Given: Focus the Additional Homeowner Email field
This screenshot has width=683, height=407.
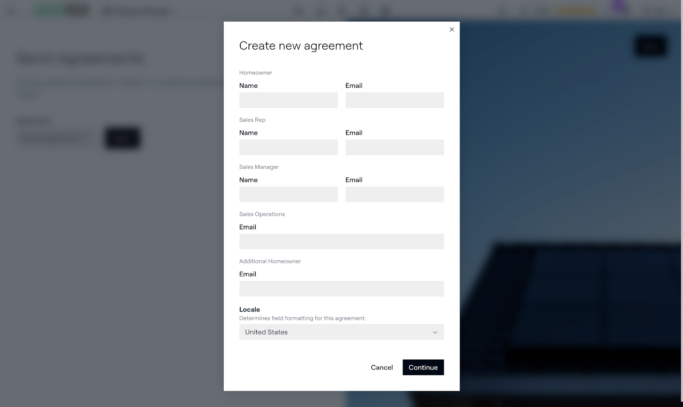Looking at the screenshot, I should 341,289.
